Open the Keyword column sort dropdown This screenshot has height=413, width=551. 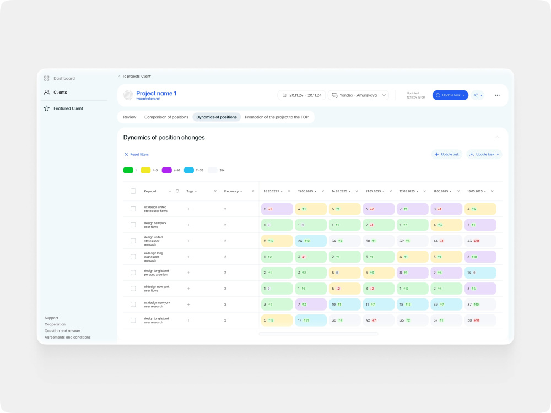170,192
